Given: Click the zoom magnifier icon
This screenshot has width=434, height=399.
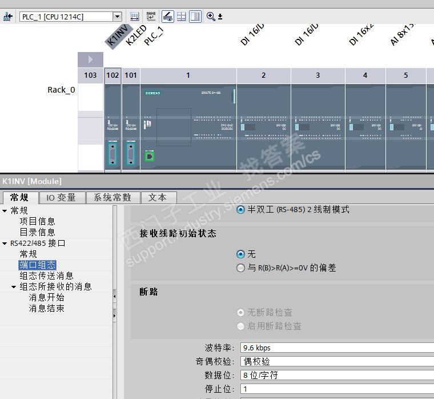Looking at the screenshot, I should pyautogui.click(x=211, y=17).
